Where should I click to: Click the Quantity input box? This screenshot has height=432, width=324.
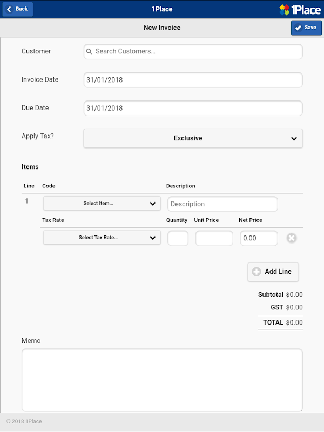[178, 238]
